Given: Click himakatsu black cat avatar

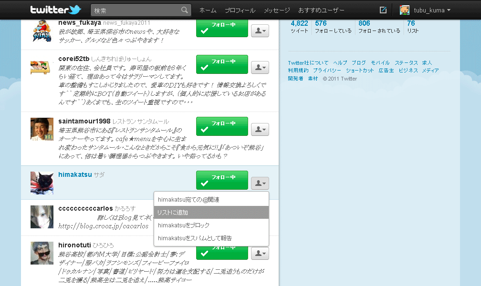Looking at the screenshot, I should (42, 183).
